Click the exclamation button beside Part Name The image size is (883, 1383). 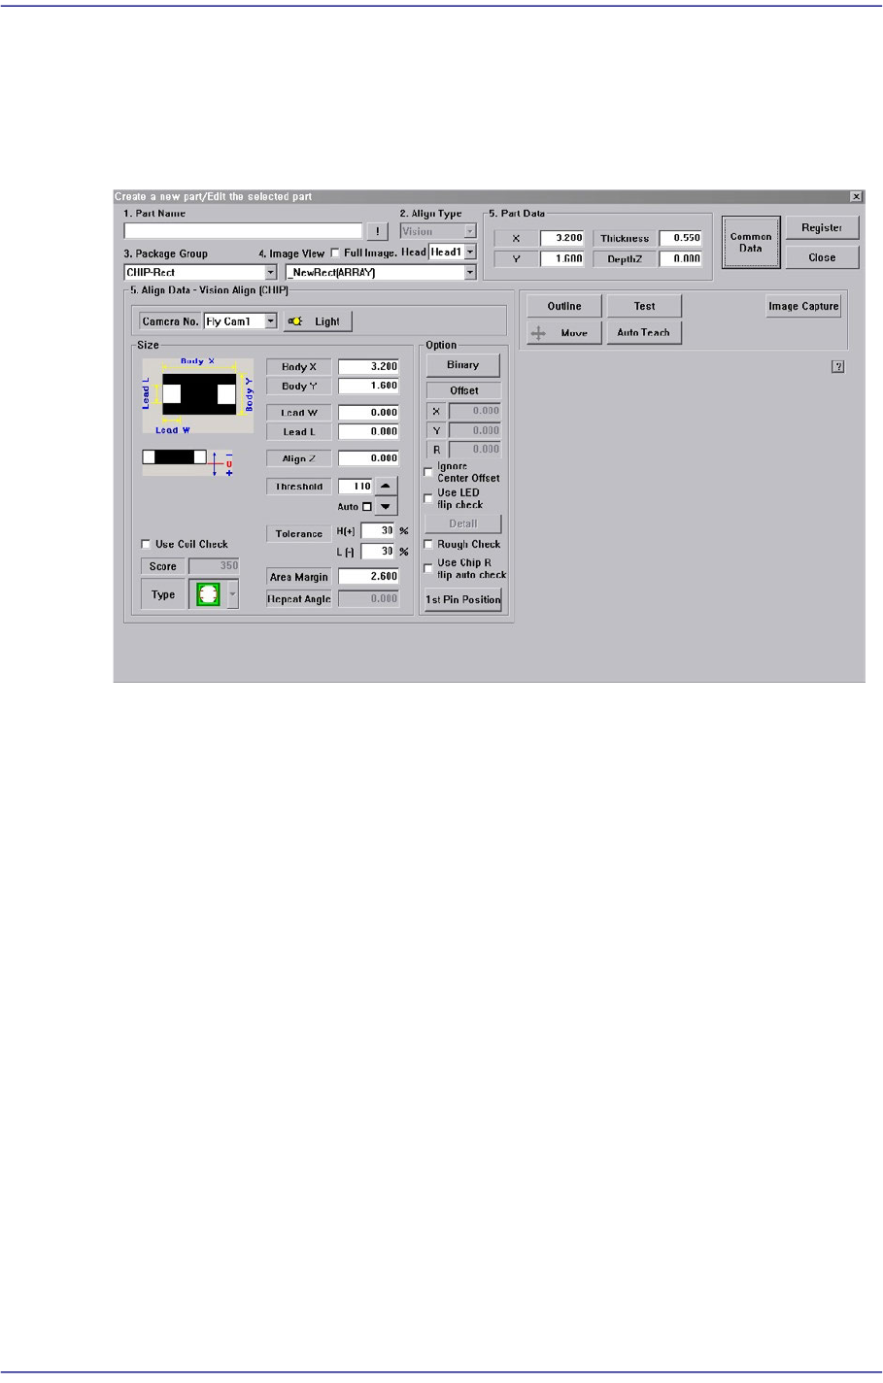pos(379,231)
